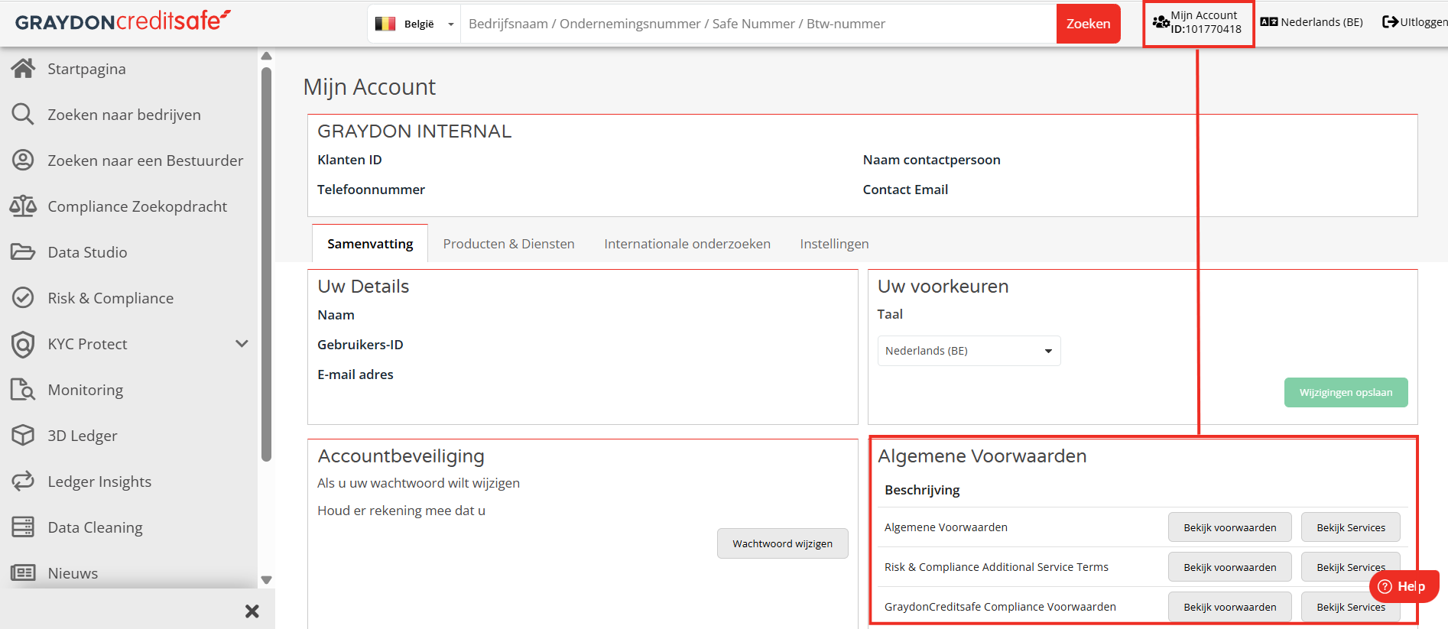Open the Taal Nederlands (BE) dropdown

(x=969, y=351)
